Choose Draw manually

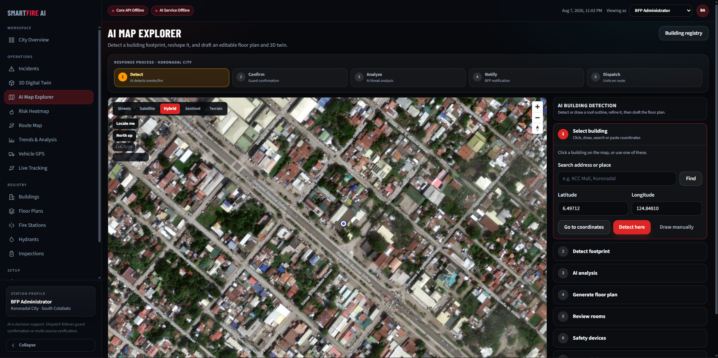pyautogui.click(x=676, y=227)
